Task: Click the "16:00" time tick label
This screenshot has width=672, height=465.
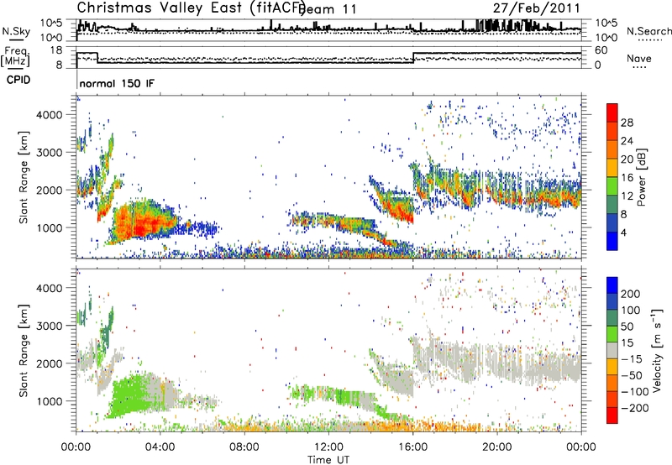Action: (x=412, y=447)
